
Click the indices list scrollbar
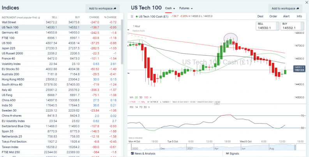[122, 42]
